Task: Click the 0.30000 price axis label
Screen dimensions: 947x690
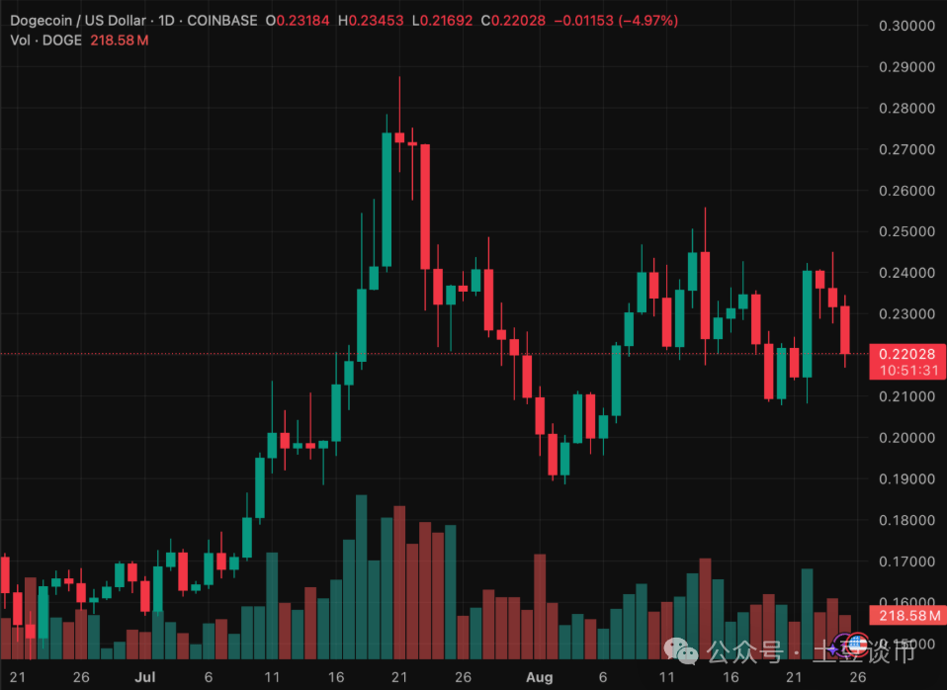Action: [906, 26]
